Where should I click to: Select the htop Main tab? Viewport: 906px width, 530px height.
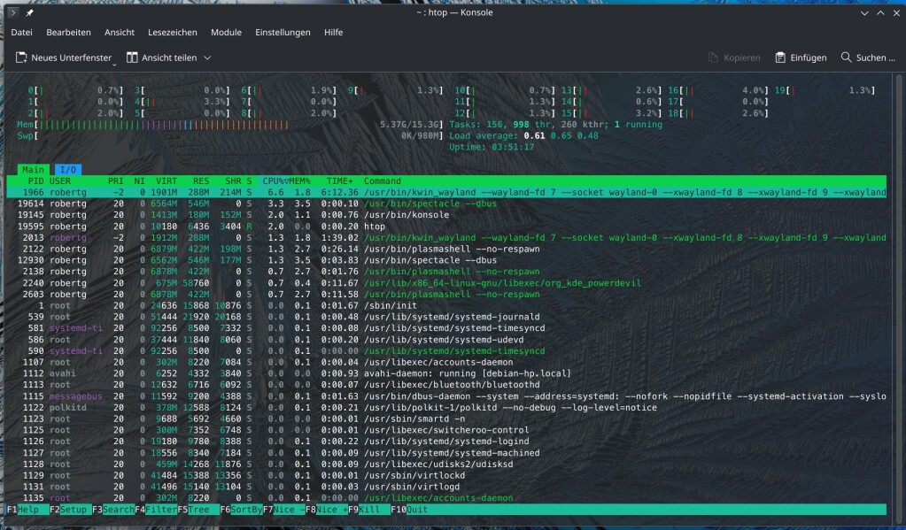tap(34, 169)
